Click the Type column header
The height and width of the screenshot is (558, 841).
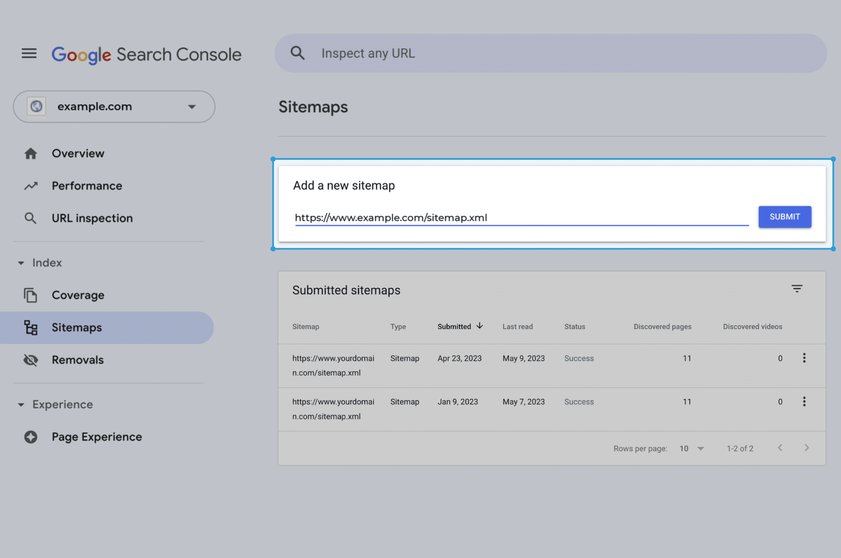click(x=398, y=327)
